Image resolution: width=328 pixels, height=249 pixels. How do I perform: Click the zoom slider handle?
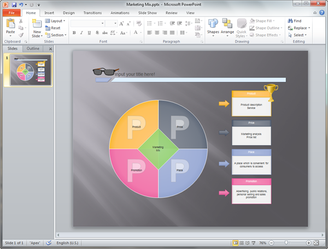285,242
